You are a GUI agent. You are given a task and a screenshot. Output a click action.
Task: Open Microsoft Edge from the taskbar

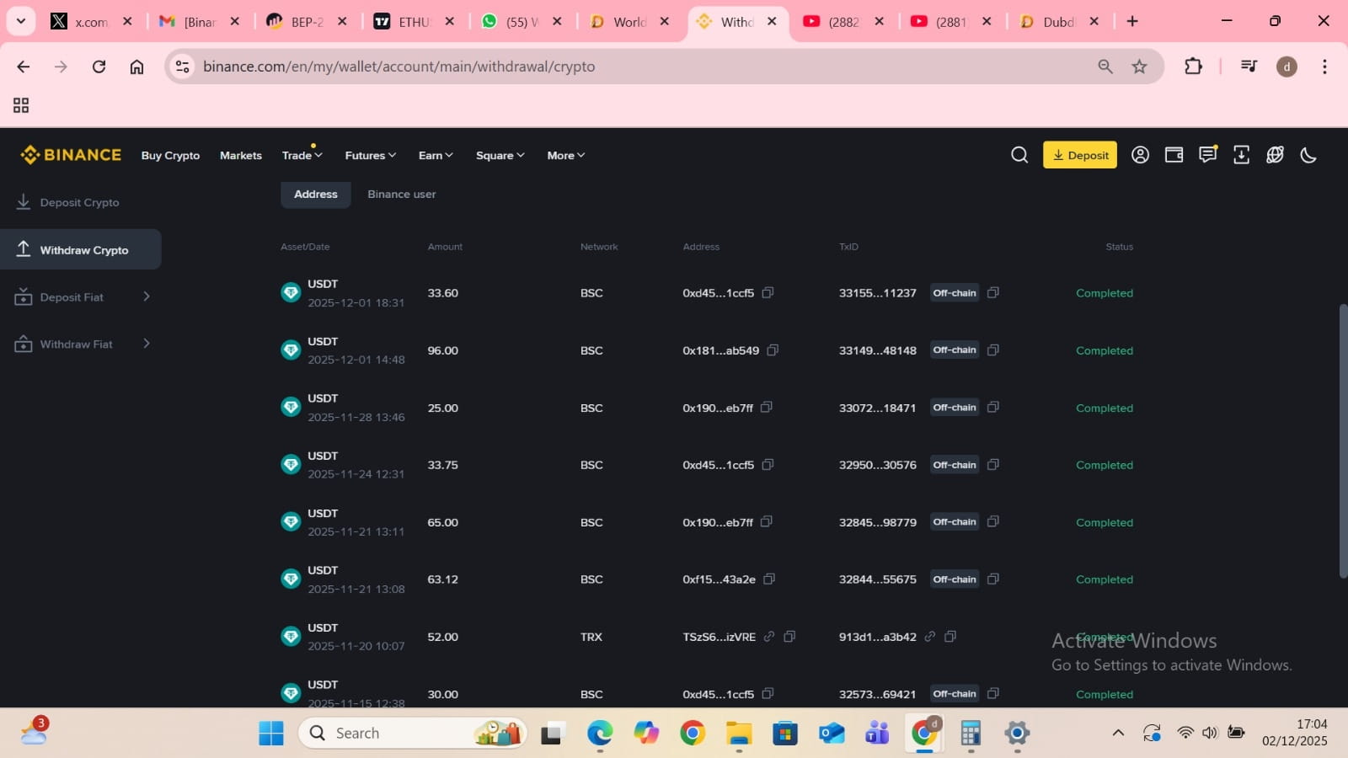pyautogui.click(x=600, y=733)
